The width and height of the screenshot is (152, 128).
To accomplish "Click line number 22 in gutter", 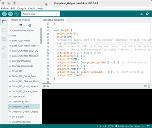I will pos(48,53).
